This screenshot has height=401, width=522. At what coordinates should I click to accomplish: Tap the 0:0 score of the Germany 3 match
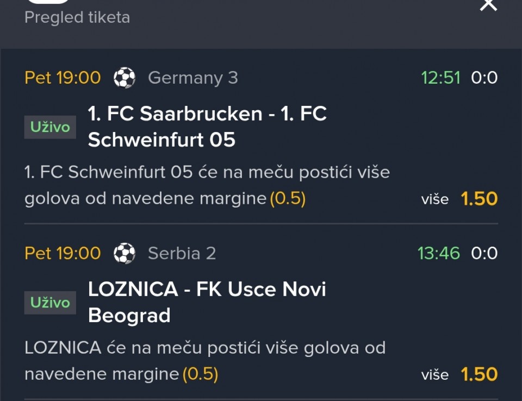[x=484, y=78]
